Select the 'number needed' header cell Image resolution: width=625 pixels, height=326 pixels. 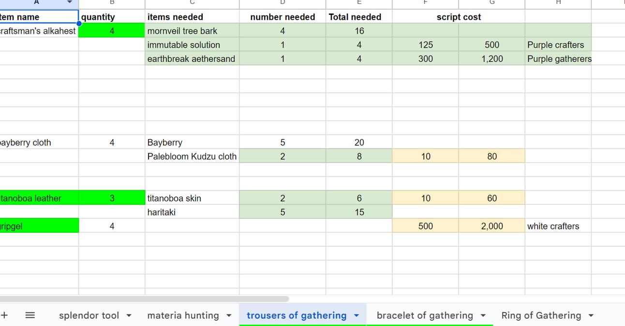tap(283, 17)
